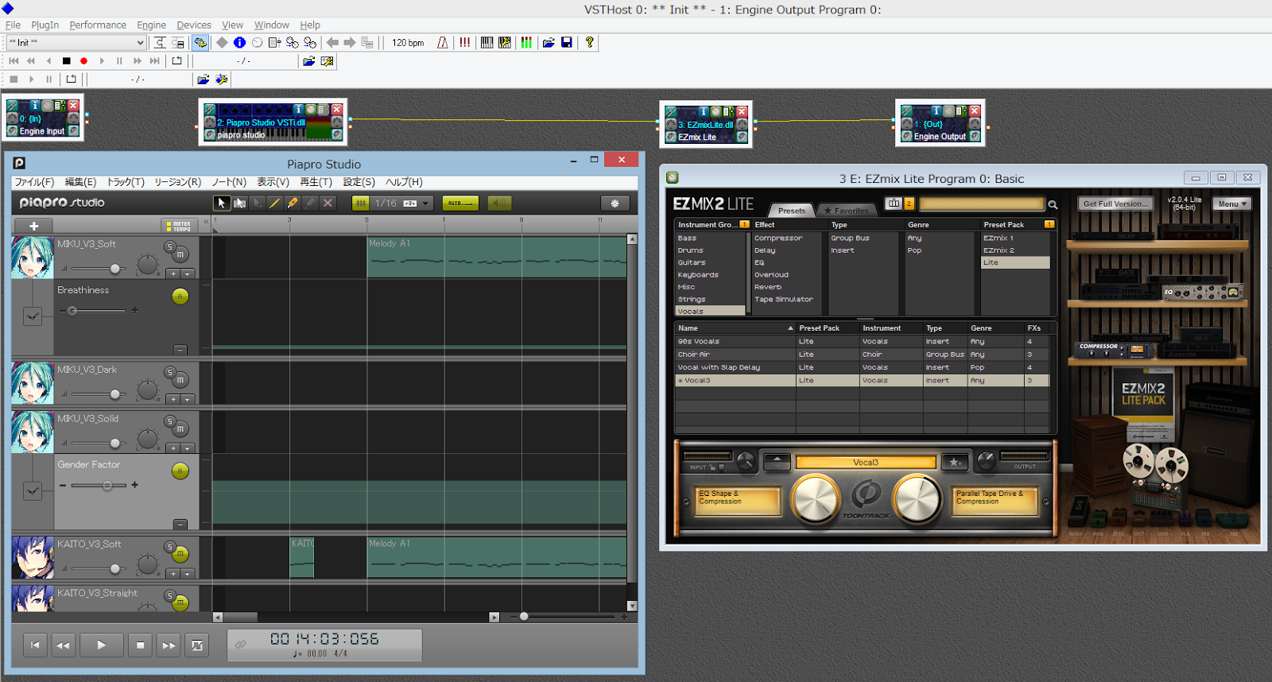Open file with folder icon in player toolbar
The image size is (1272, 682).
(x=309, y=60)
